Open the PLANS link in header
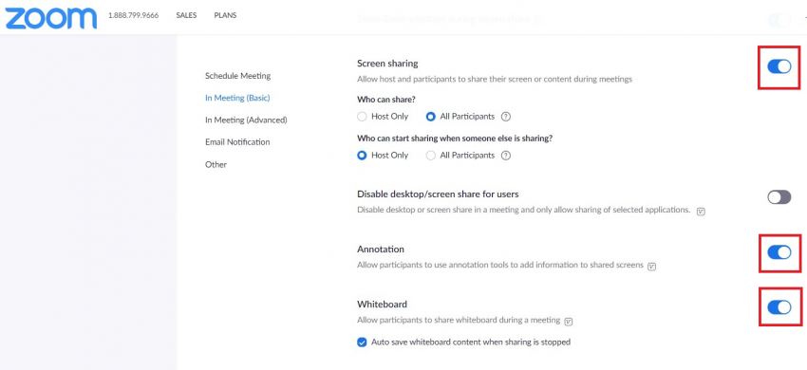 (x=225, y=15)
